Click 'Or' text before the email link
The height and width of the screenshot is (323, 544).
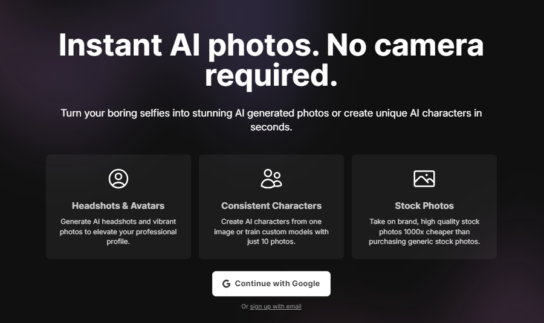(245, 306)
